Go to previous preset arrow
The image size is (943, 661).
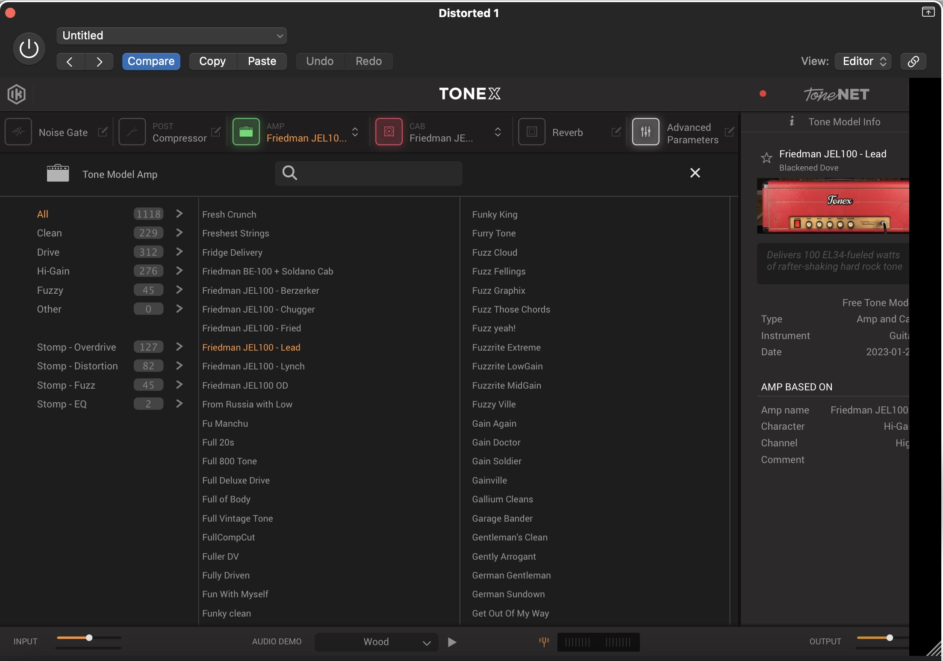70,62
